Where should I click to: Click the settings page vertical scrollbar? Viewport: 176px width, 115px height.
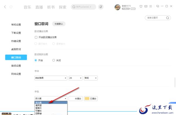(x=175, y=82)
